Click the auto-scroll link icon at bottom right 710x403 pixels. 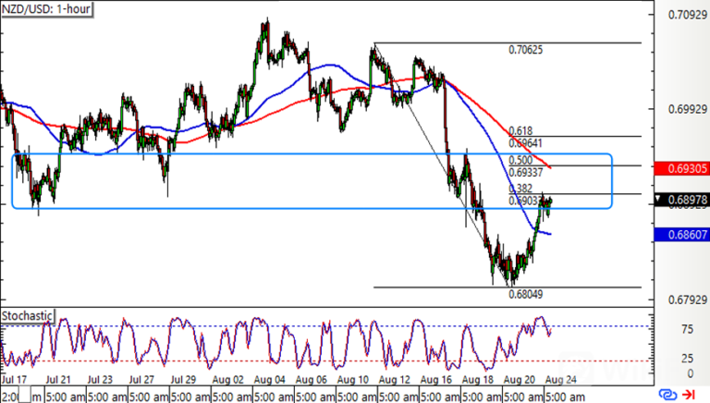(x=666, y=395)
